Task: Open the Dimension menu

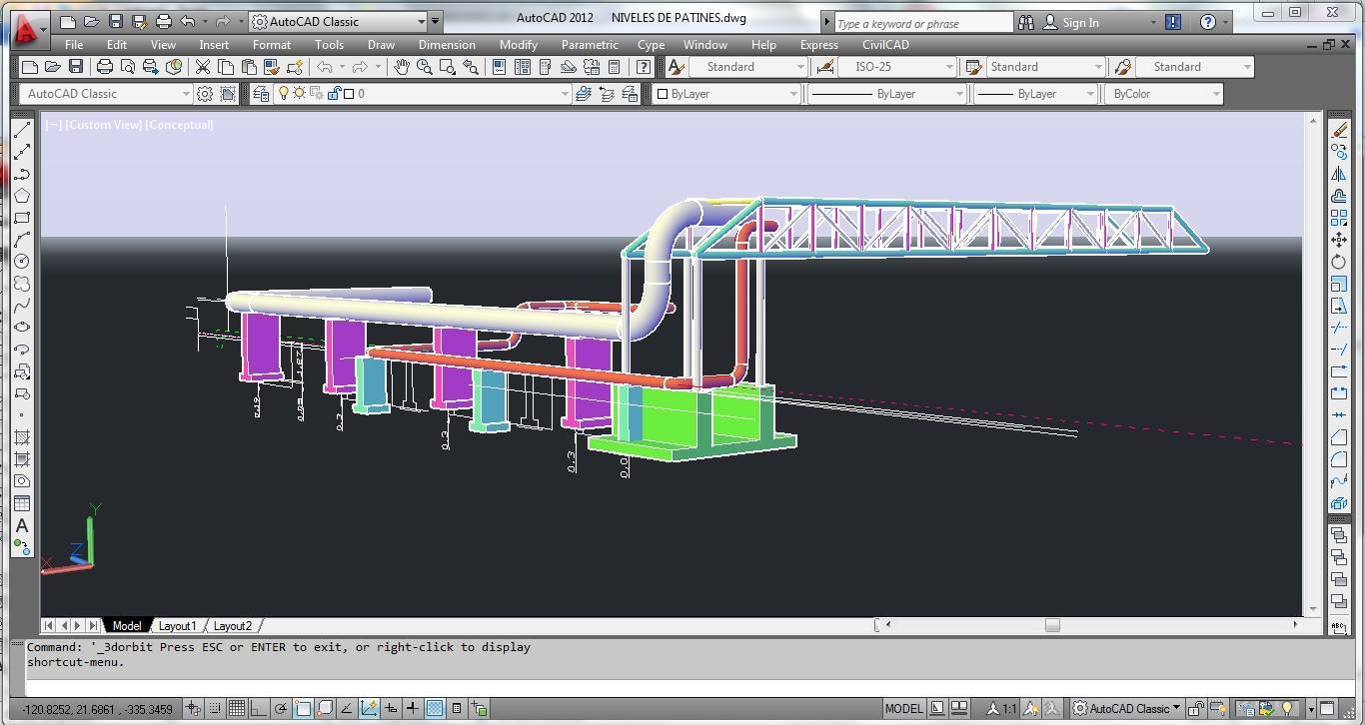Action: [446, 45]
